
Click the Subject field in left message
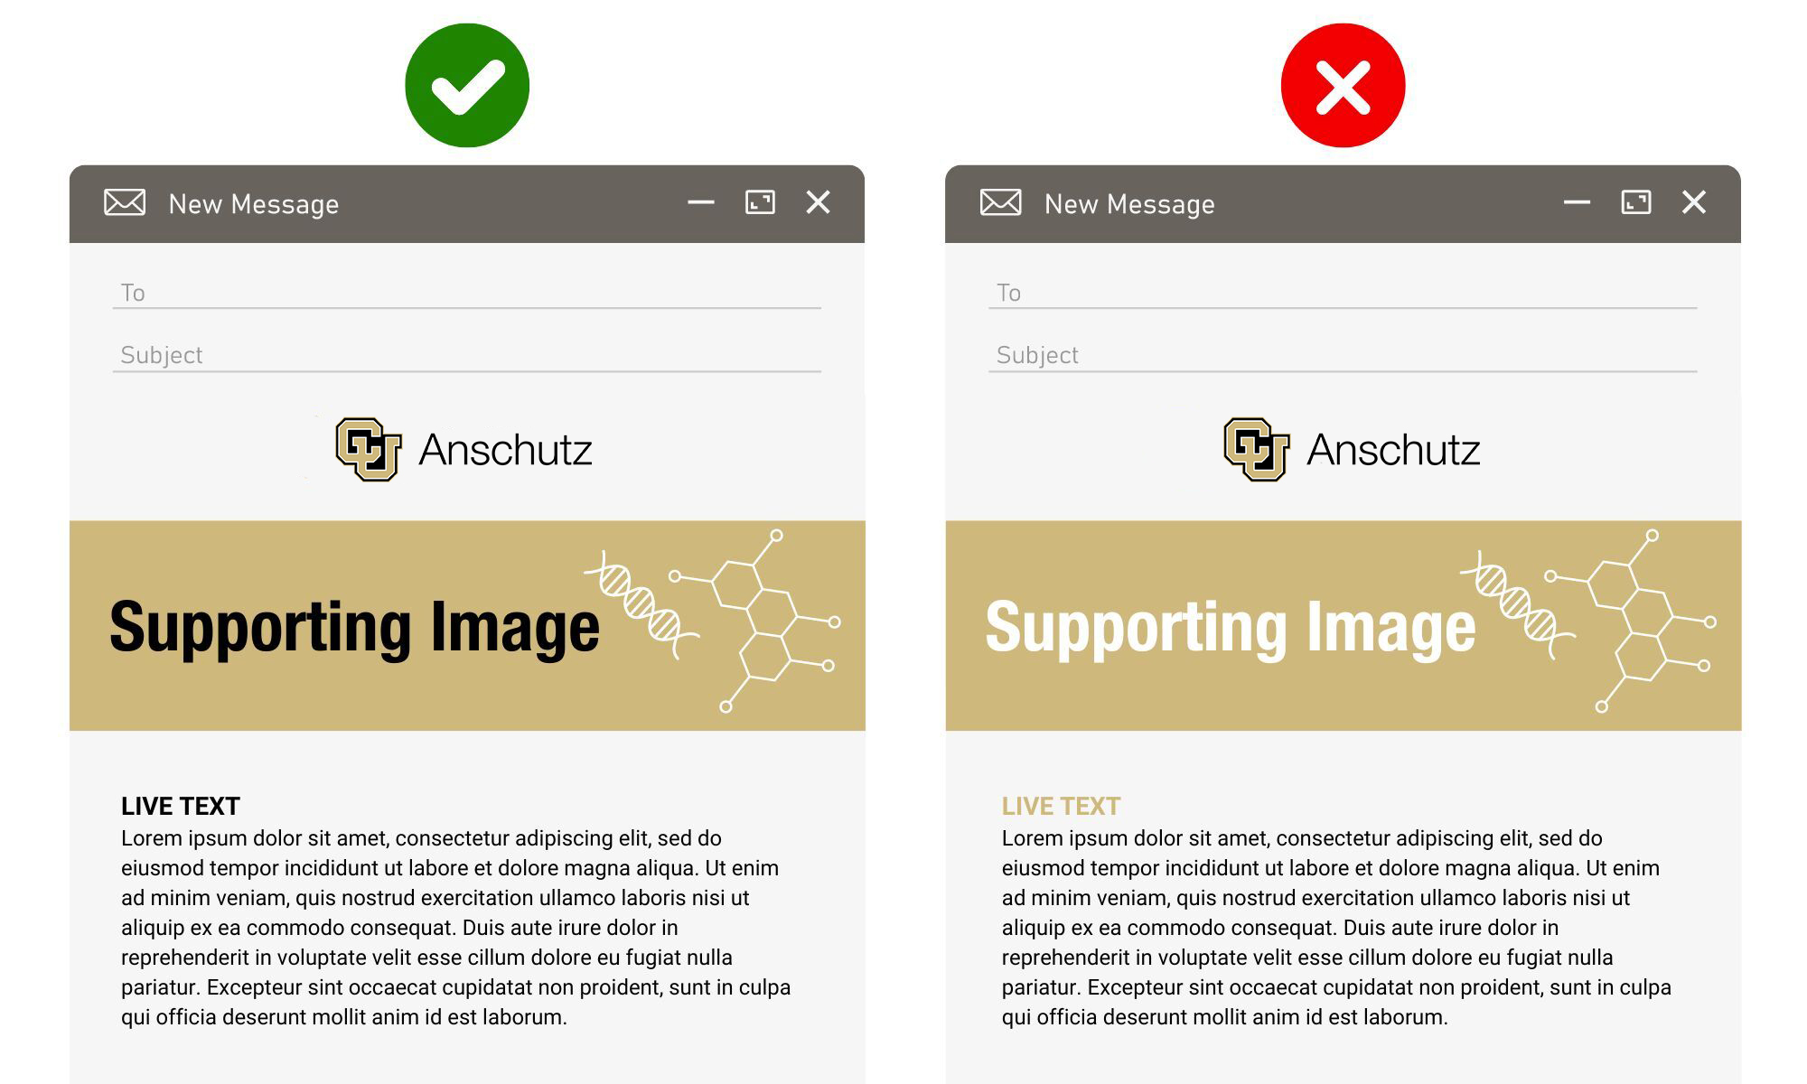tap(467, 356)
